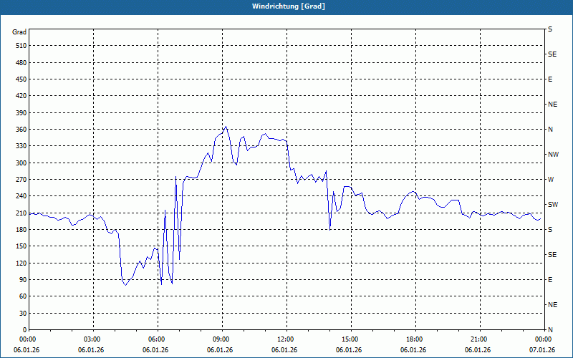The width and height of the screenshot is (573, 358).
Task: Select the 480 value on the degree axis
Action: coord(21,62)
